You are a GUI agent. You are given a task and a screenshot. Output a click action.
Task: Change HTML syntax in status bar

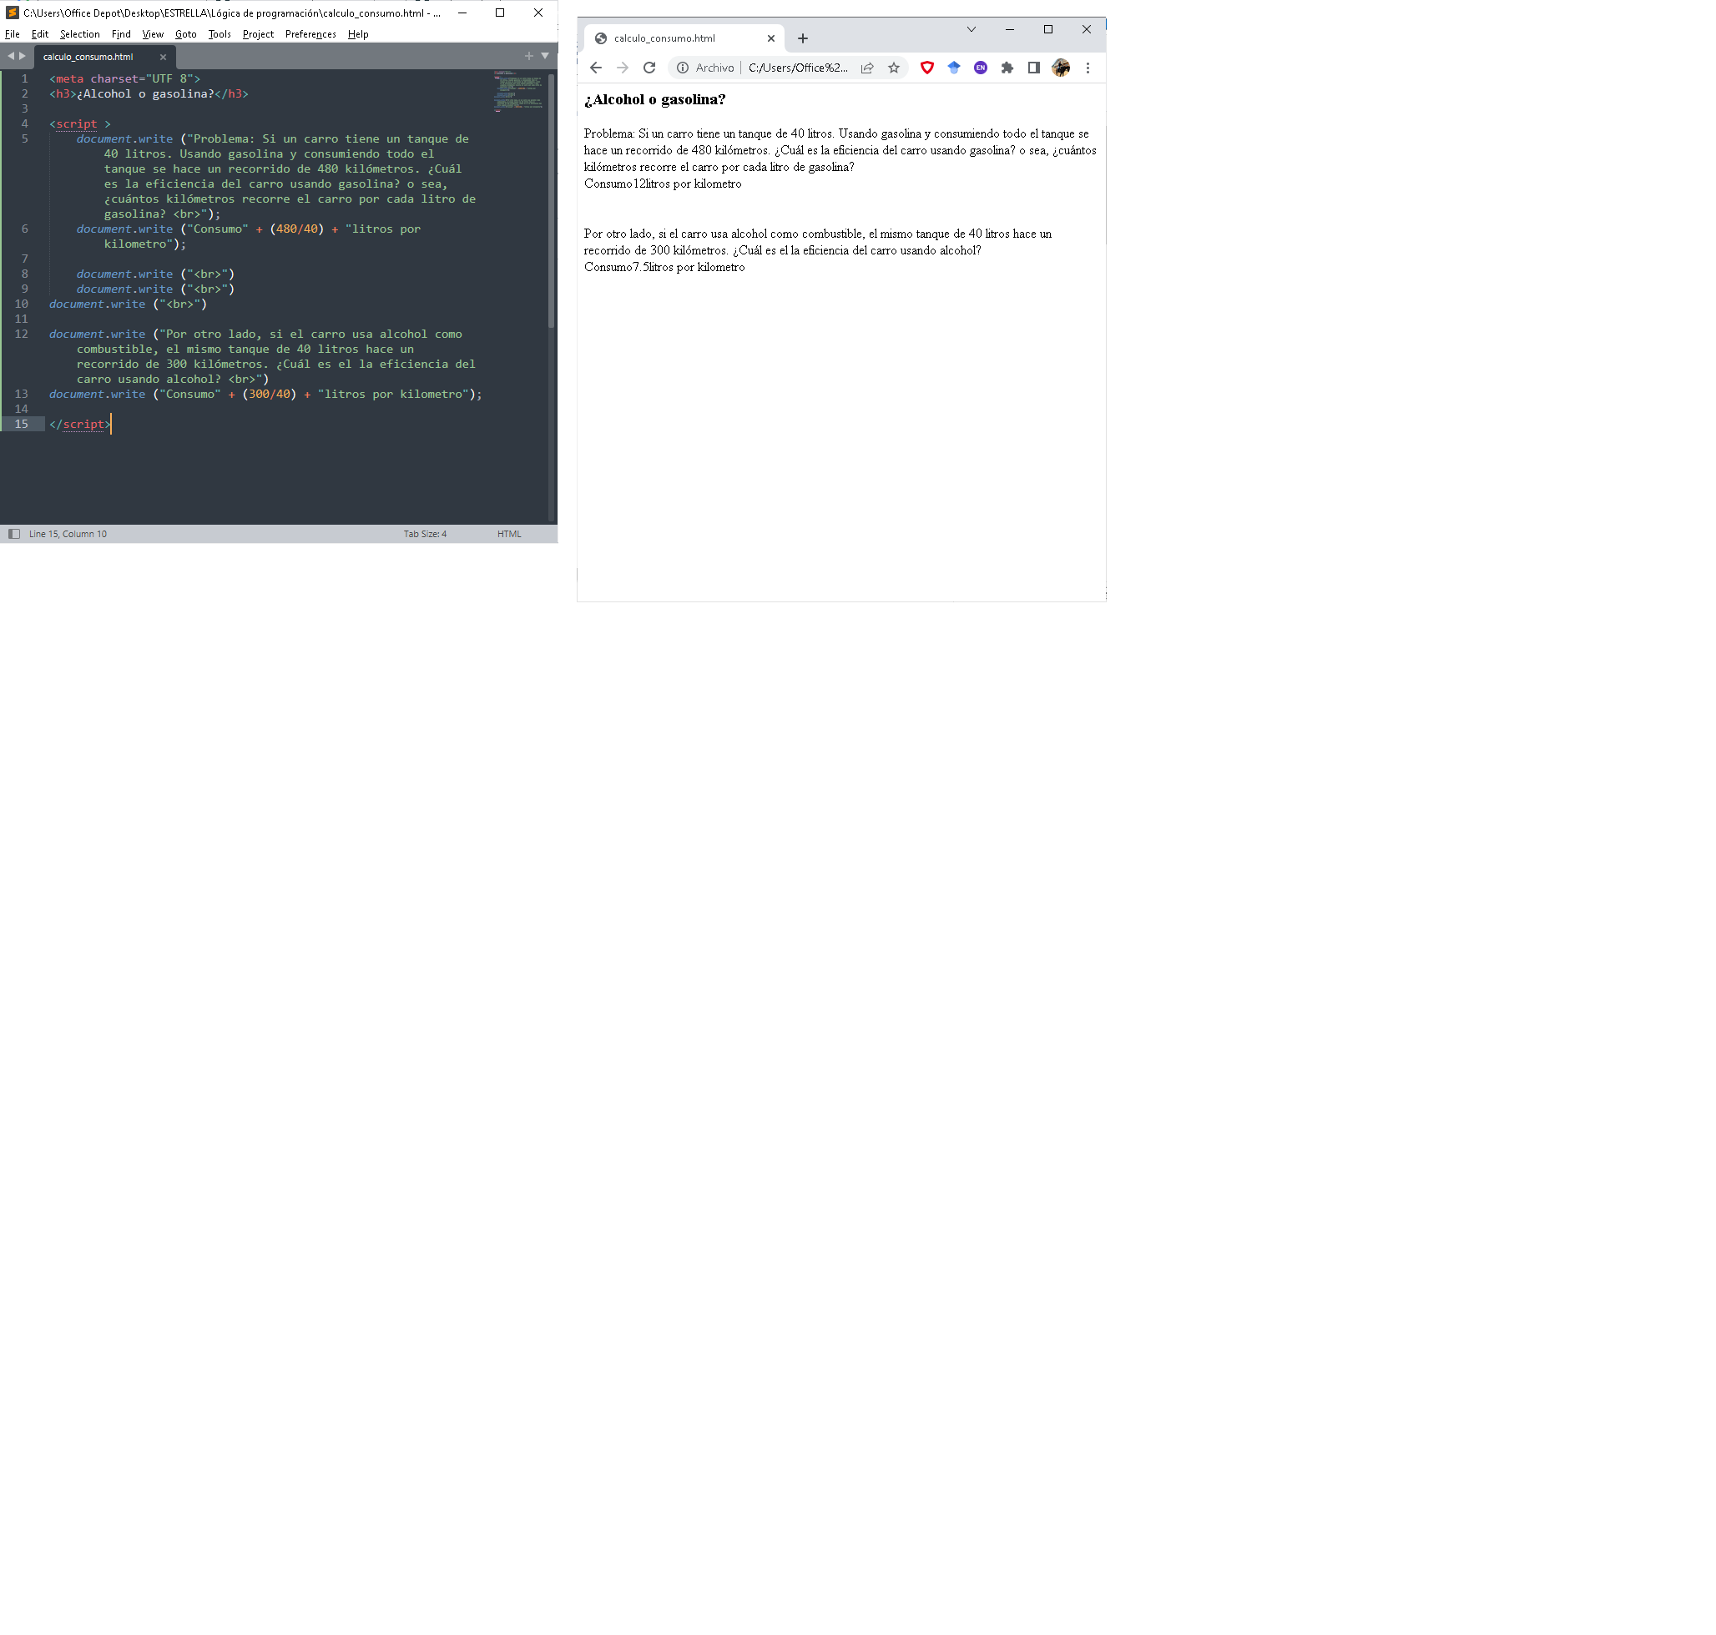[508, 533]
